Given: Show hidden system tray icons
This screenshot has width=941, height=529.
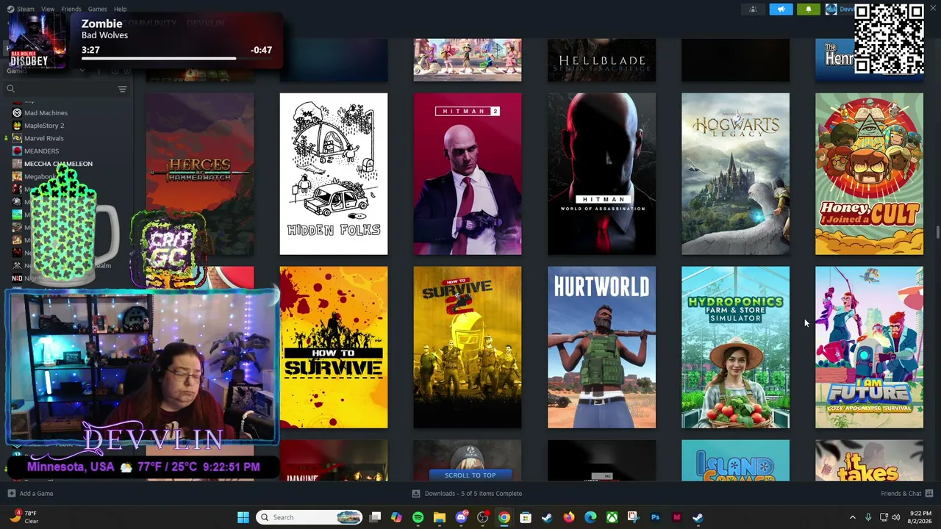Looking at the screenshot, I should point(853,517).
